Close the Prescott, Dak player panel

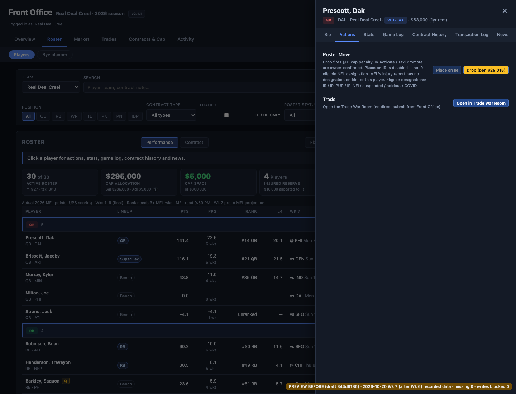click(x=505, y=11)
